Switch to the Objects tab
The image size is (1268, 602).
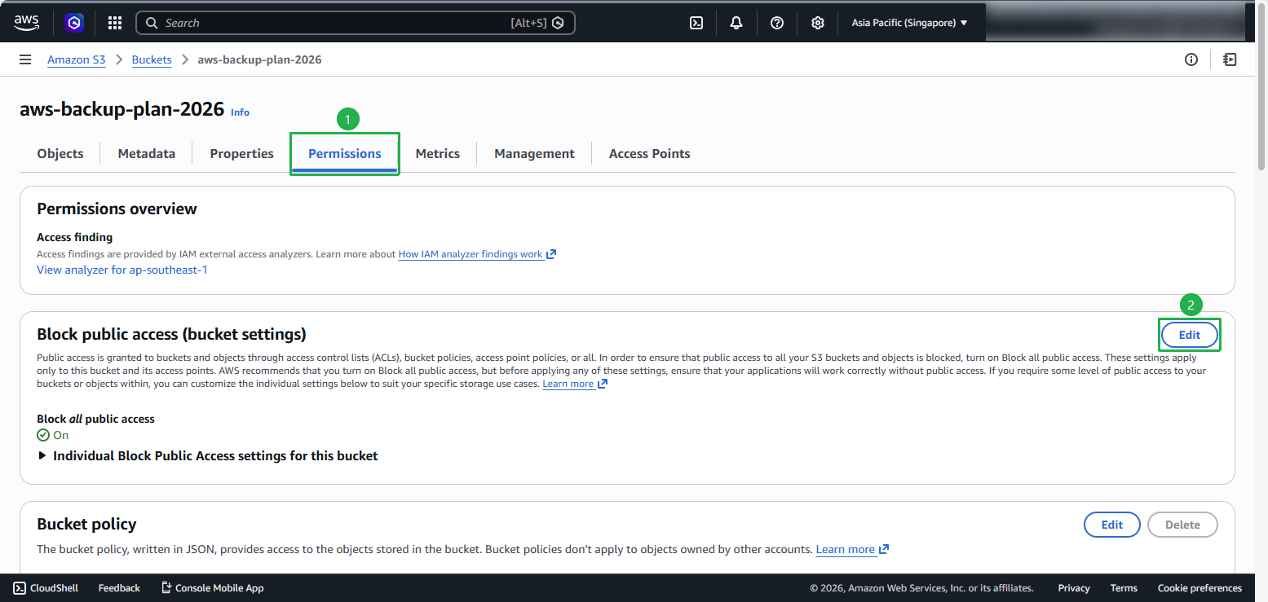pos(60,153)
